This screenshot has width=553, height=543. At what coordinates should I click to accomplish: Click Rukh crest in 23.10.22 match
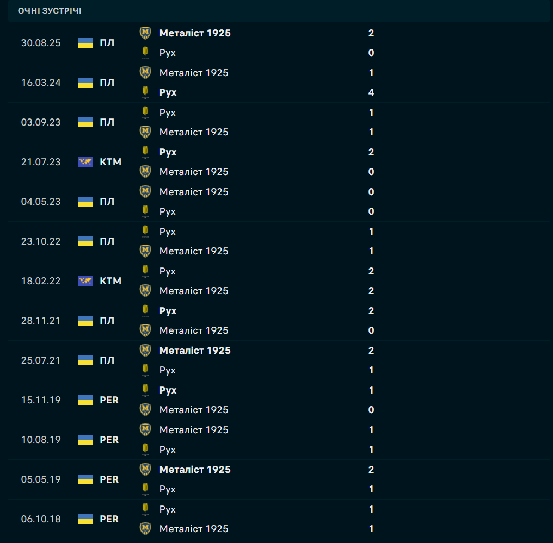click(x=145, y=232)
